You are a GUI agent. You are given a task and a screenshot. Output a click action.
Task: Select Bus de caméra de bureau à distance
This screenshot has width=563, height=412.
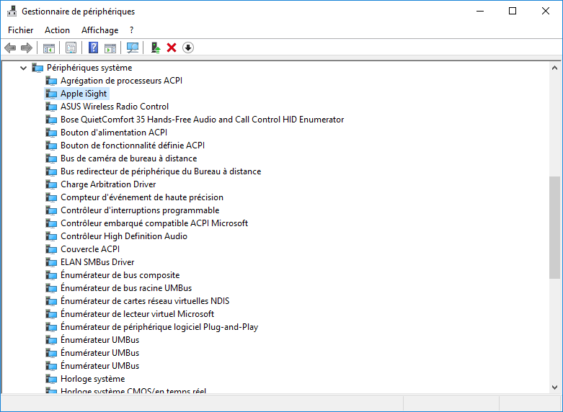click(128, 158)
